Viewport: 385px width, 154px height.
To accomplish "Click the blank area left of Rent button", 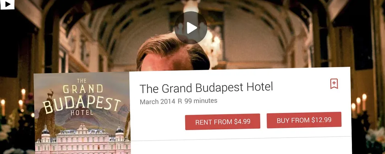I will (157, 122).
